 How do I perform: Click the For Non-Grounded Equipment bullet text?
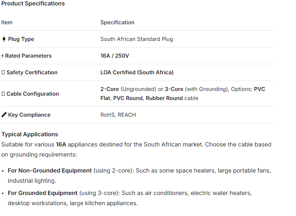[50, 170]
